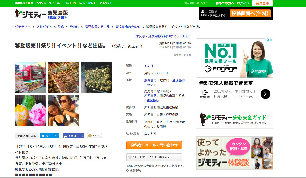
Task: Click the black arrow button on engage ad
Action: pyautogui.click(x=265, y=94)
